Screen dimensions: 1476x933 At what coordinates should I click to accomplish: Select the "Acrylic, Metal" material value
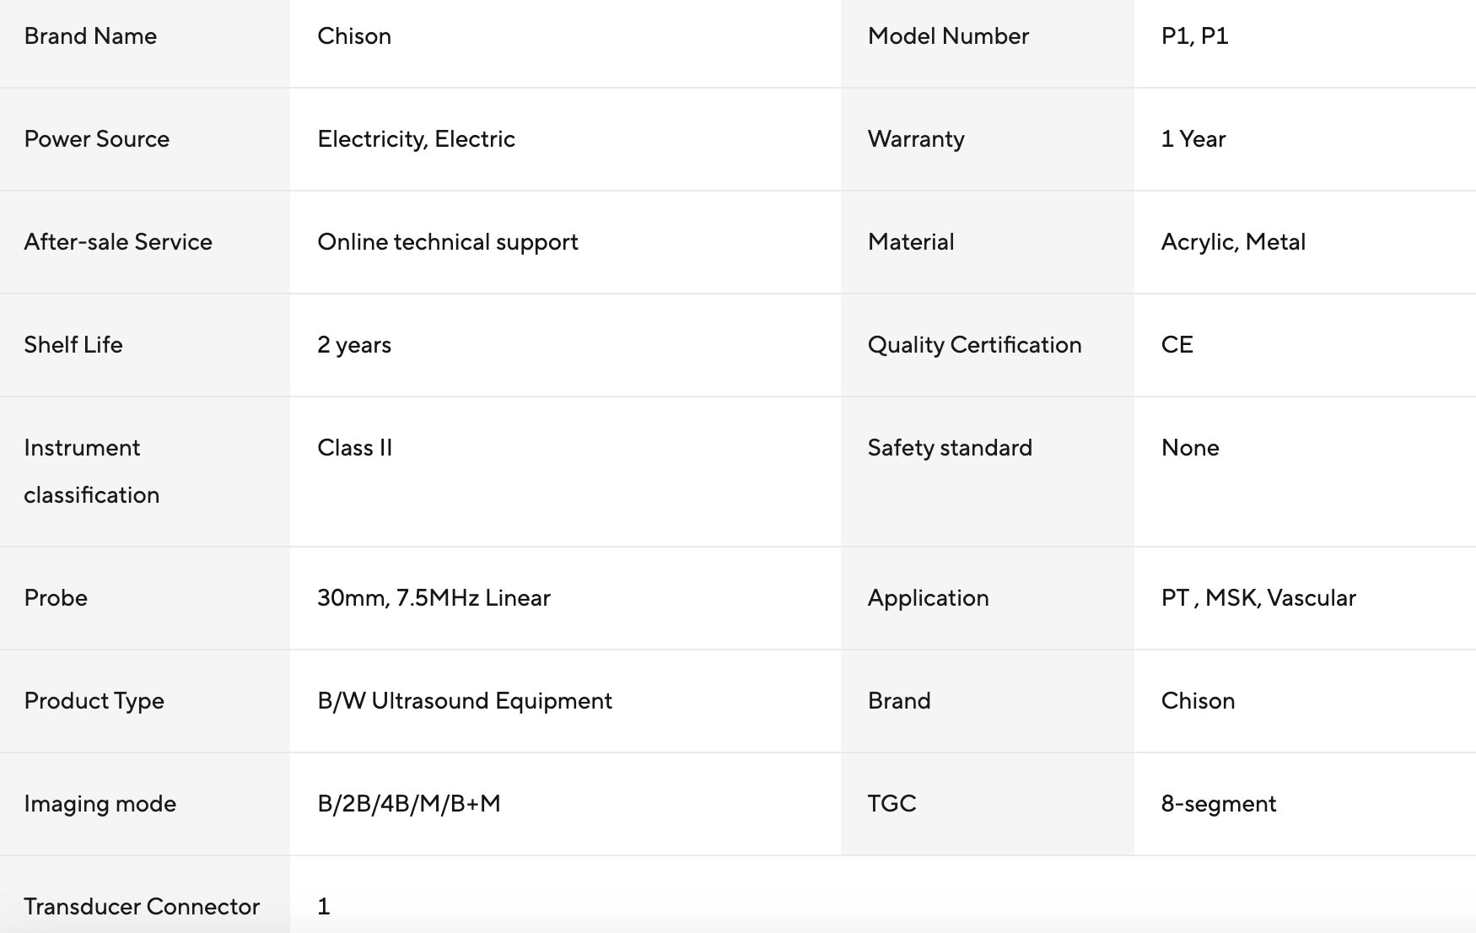point(1232,242)
